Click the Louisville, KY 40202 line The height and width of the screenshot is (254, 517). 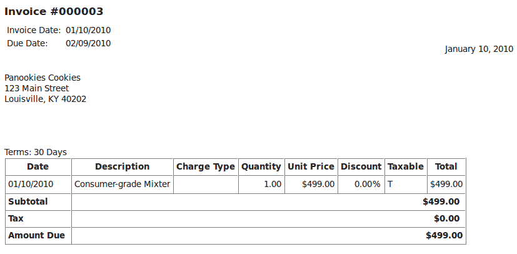46,99
